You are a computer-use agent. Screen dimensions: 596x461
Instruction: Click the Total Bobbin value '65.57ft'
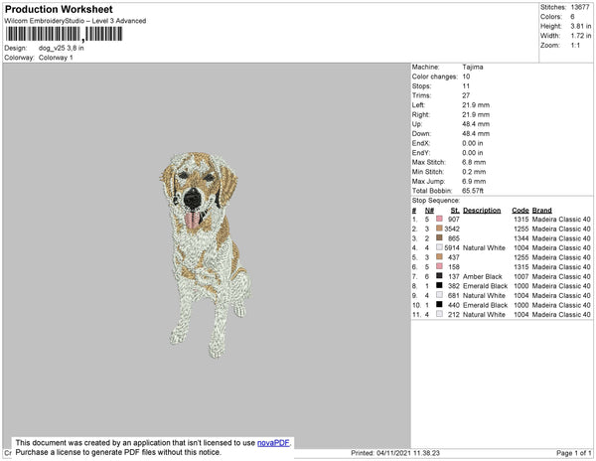[473, 191]
